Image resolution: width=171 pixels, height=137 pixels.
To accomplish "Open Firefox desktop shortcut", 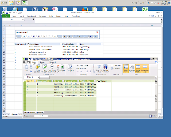I will tap(85, 9).
